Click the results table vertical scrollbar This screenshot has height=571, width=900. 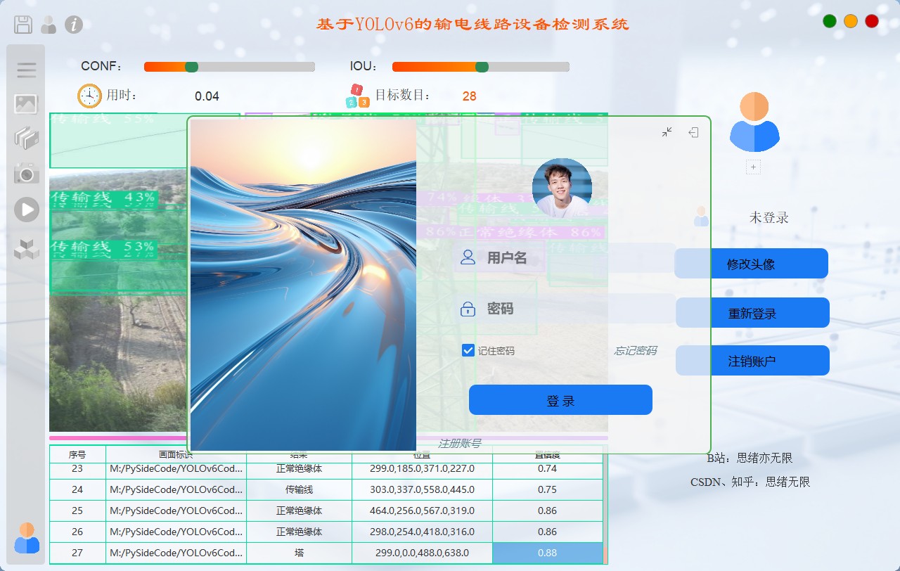tap(605, 505)
